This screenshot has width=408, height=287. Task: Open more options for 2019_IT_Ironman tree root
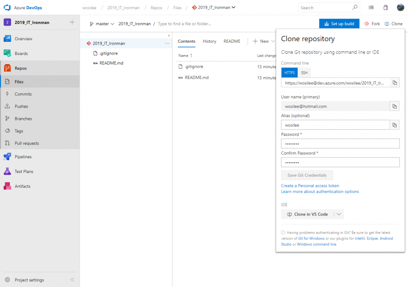[167, 43]
